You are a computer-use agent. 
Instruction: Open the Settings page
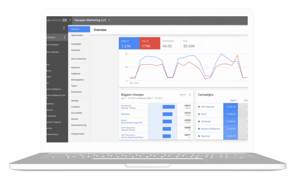point(75,101)
